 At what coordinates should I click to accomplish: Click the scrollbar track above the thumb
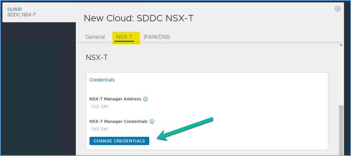(x=341, y=75)
